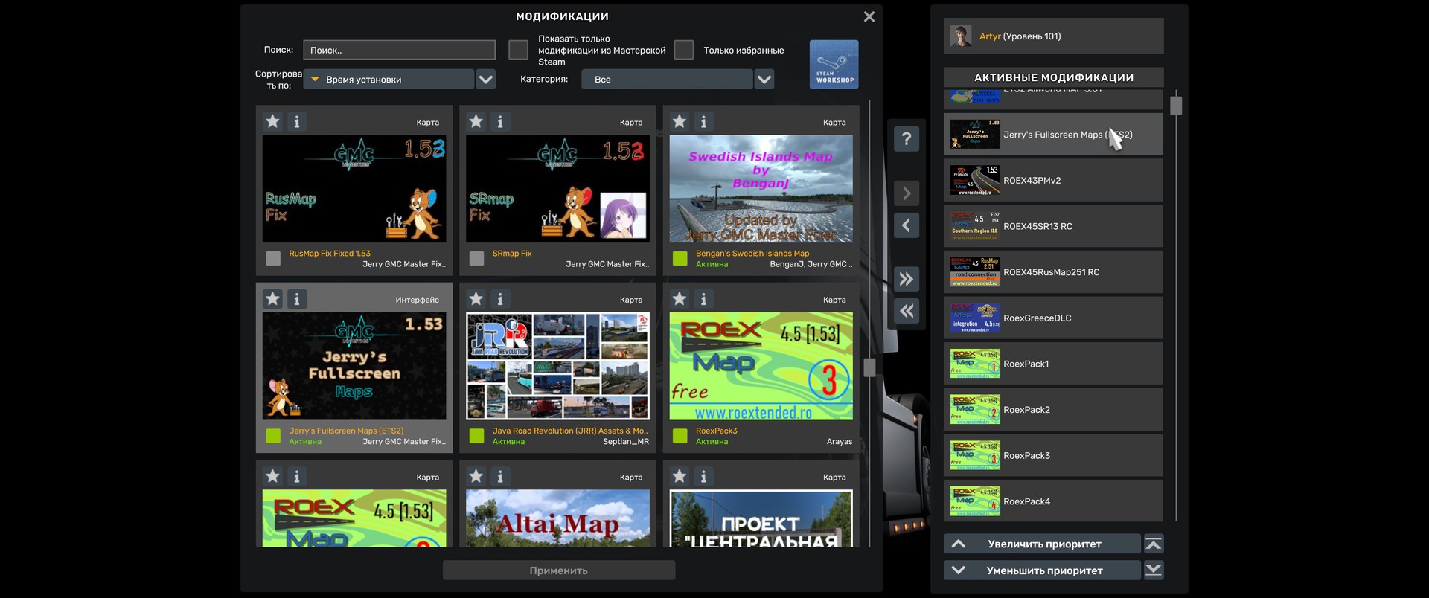
Task: Click Уменьшить приоритет button
Action: [1042, 570]
